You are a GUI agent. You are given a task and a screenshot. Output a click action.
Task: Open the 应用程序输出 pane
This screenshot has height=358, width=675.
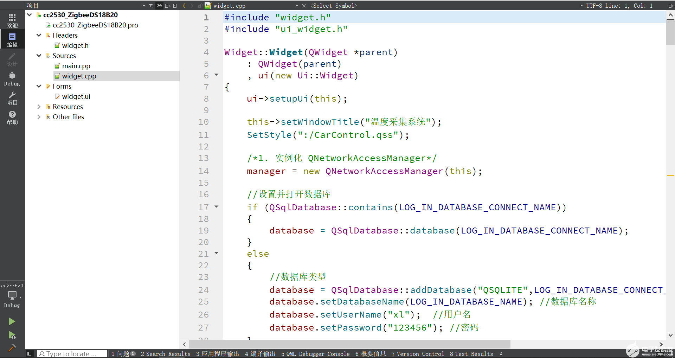[218, 354]
